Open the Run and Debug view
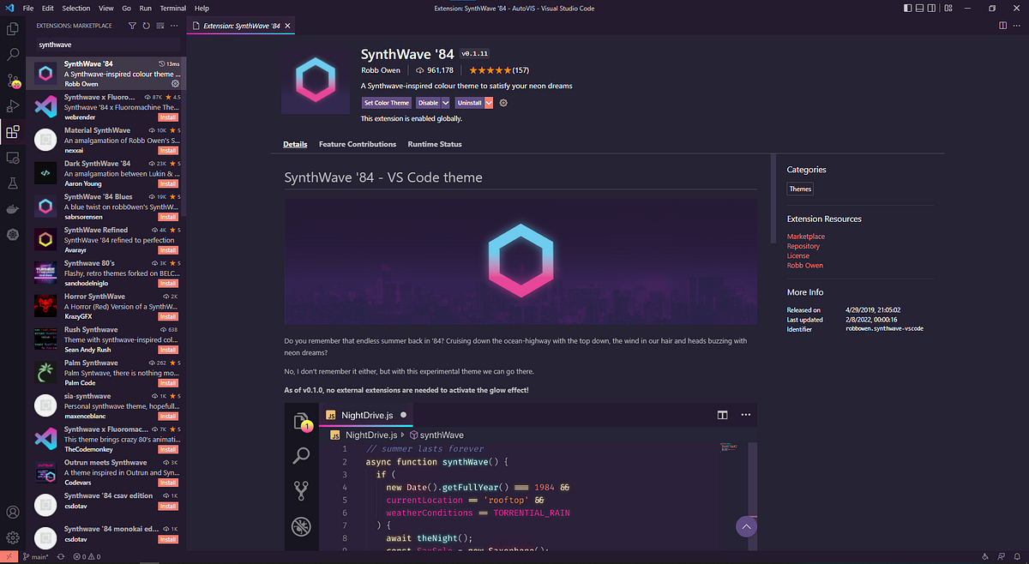This screenshot has height=564, width=1029. coord(12,106)
